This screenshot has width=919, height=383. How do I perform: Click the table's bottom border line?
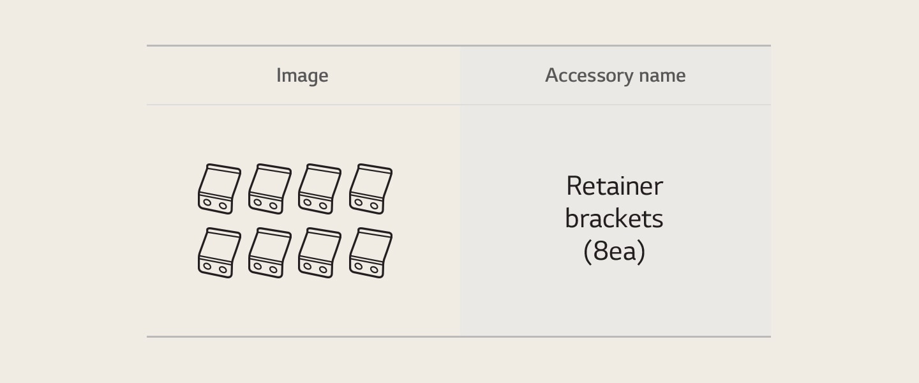(x=458, y=336)
